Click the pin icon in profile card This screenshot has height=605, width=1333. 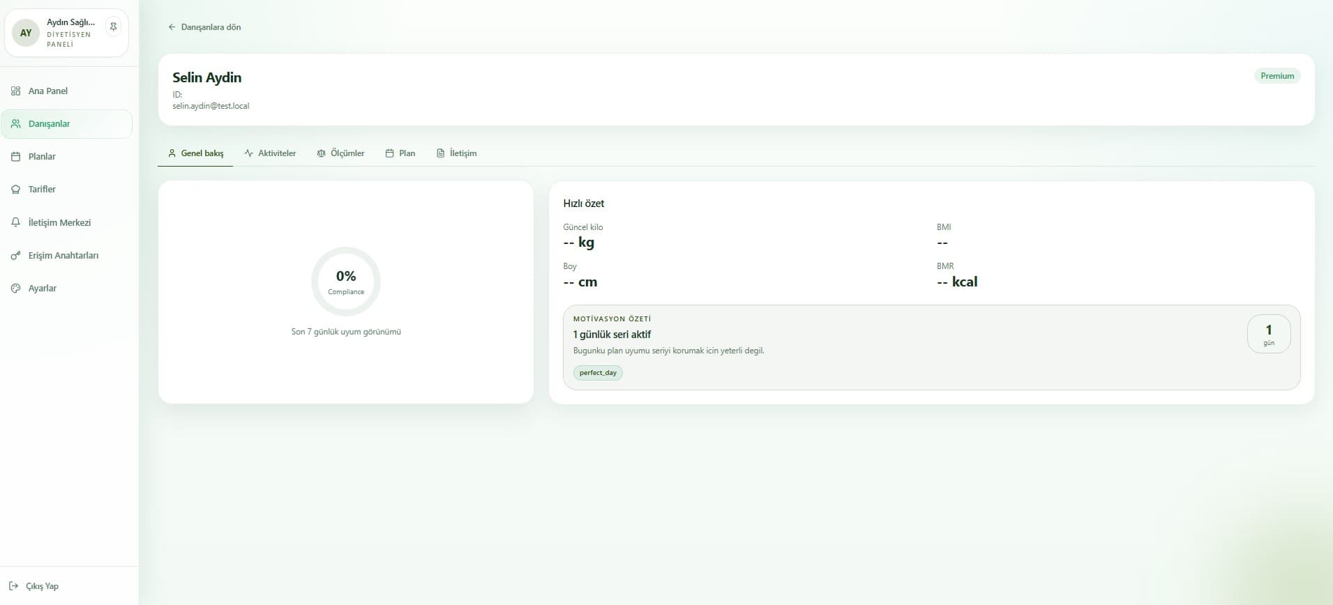[113, 27]
